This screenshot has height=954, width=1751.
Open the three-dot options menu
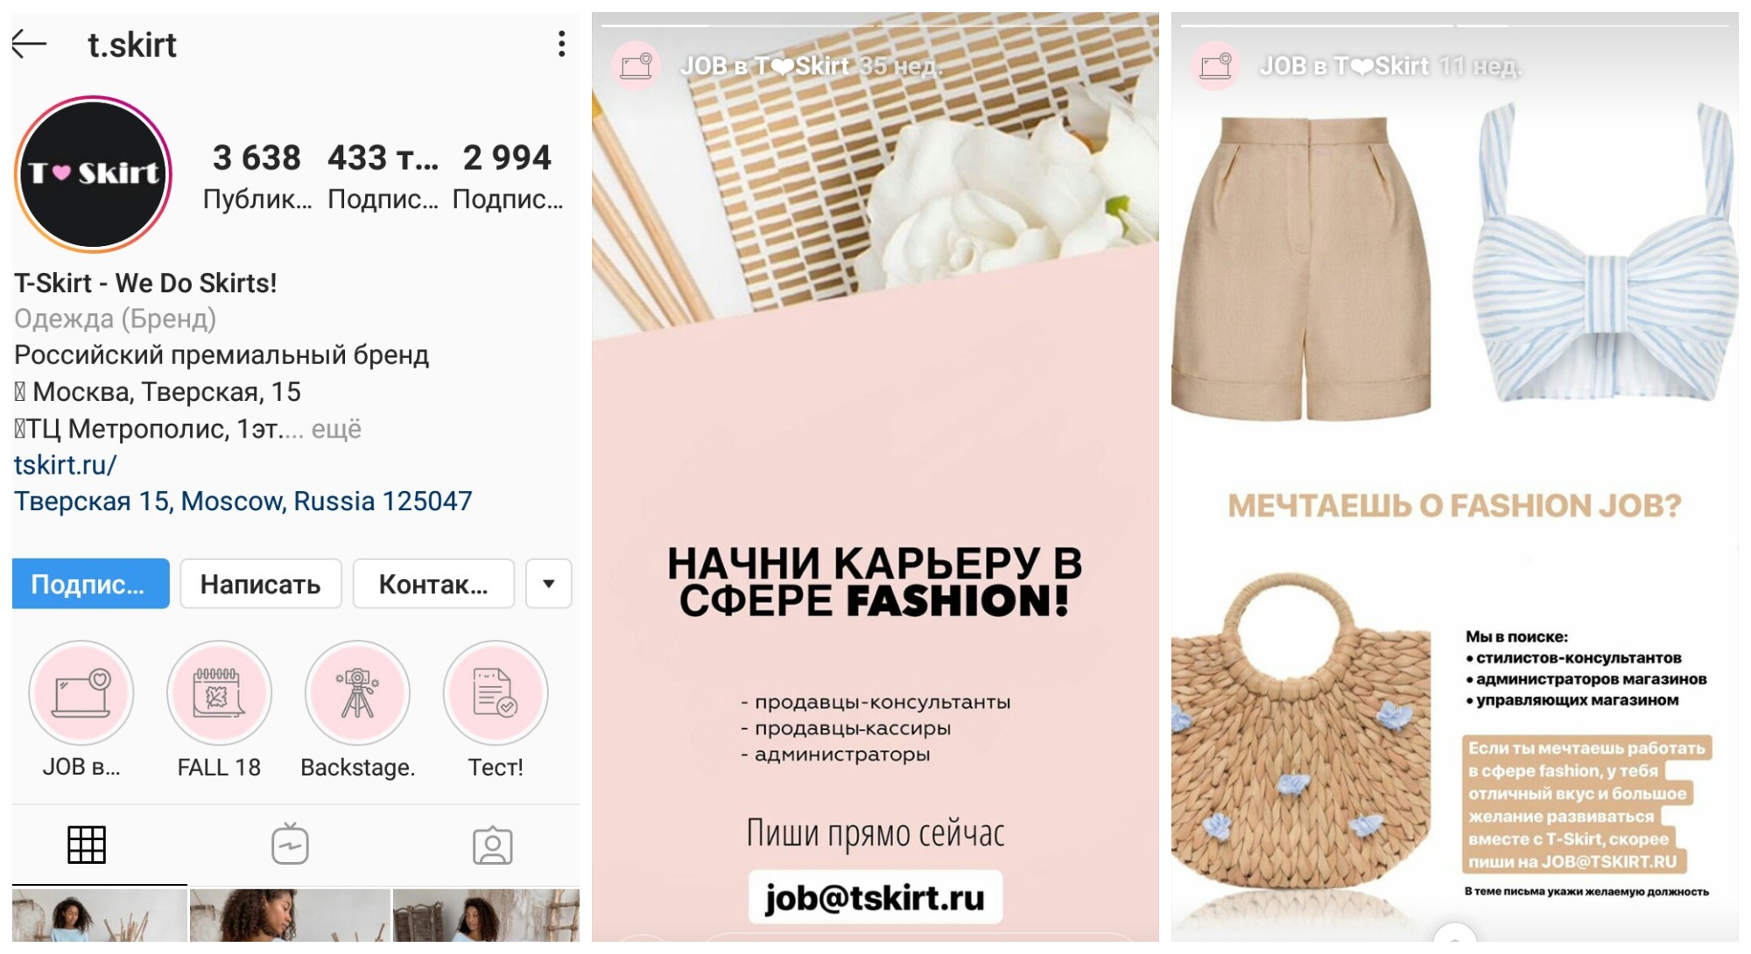[561, 44]
